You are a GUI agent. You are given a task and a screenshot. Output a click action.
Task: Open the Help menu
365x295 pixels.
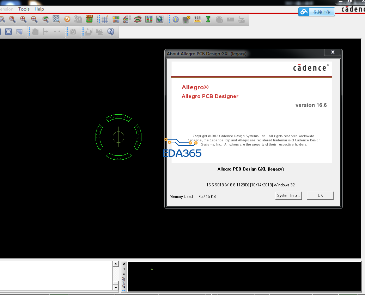tap(39, 9)
